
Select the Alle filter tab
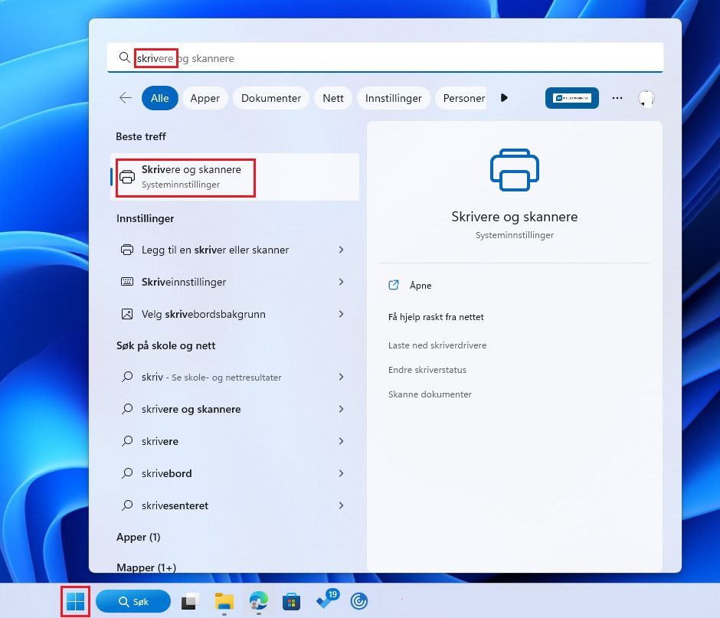[x=160, y=98]
